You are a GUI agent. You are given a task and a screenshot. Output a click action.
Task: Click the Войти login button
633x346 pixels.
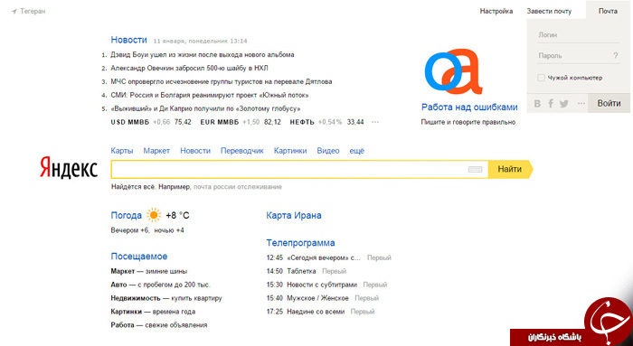point(609,103)
